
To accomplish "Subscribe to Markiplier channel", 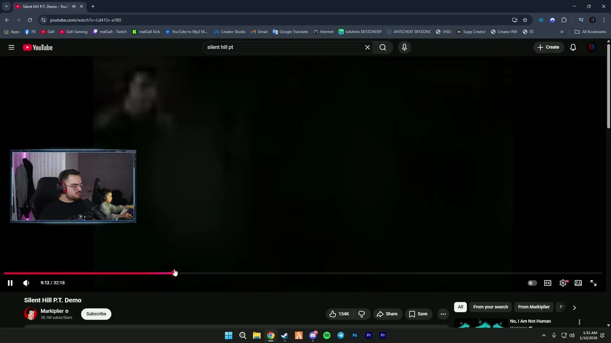I will [x=96, y=314].
